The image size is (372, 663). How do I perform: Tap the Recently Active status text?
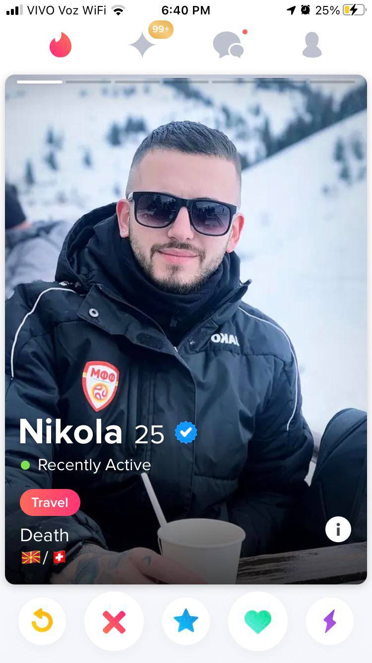pyautogui.click(x=94, y=465)
